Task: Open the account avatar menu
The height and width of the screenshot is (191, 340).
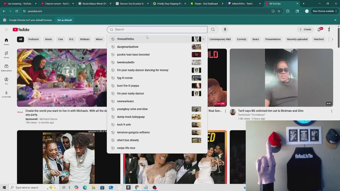Action: pyautogui.click(x=329, y=29)
